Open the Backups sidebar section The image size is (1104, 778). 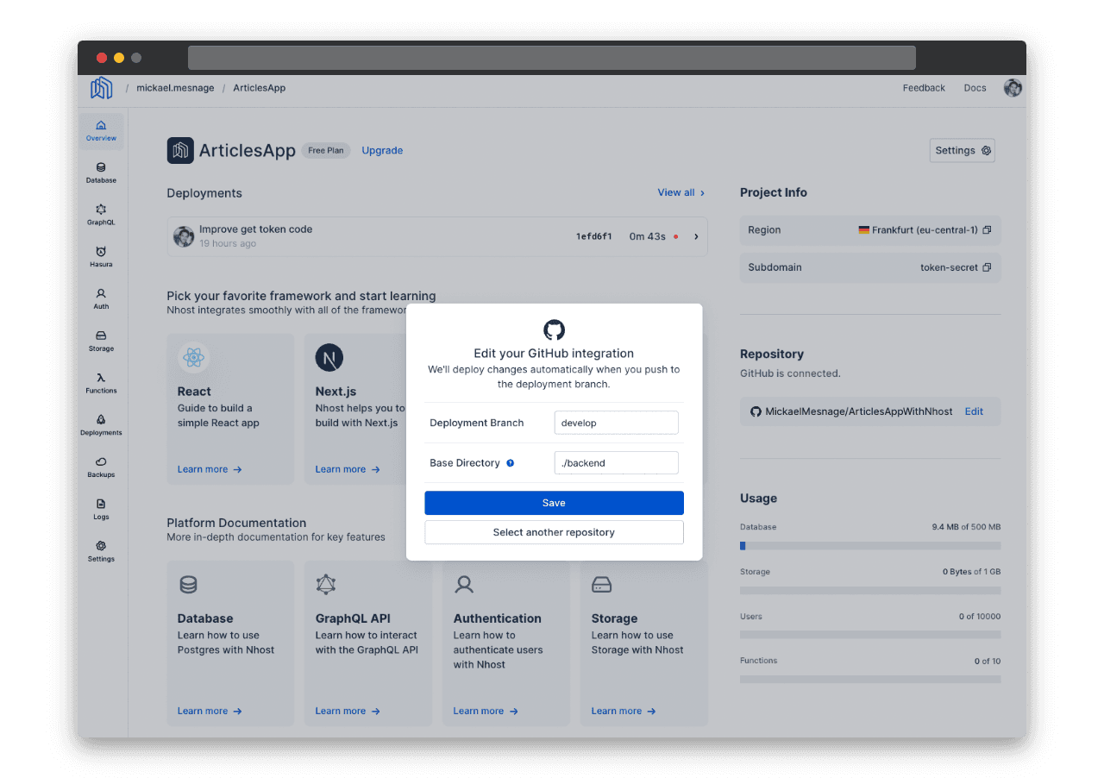click(x=101, y=467)
